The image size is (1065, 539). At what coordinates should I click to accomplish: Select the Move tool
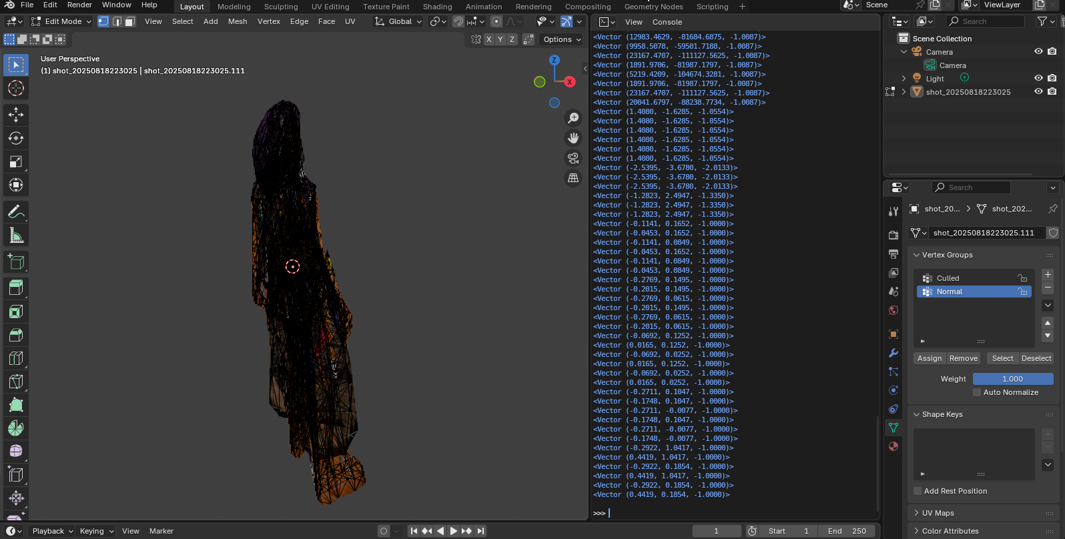[x=16, y=115]
